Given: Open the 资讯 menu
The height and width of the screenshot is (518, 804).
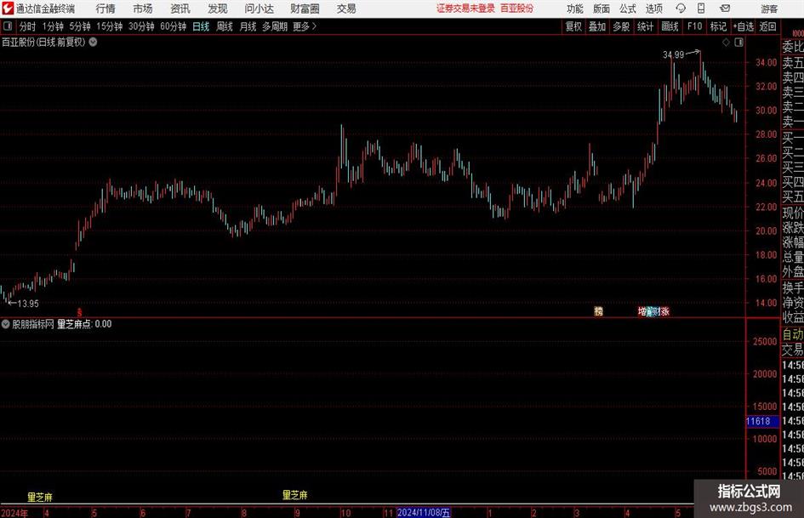Looking at the screenshot, I should 180,9.
